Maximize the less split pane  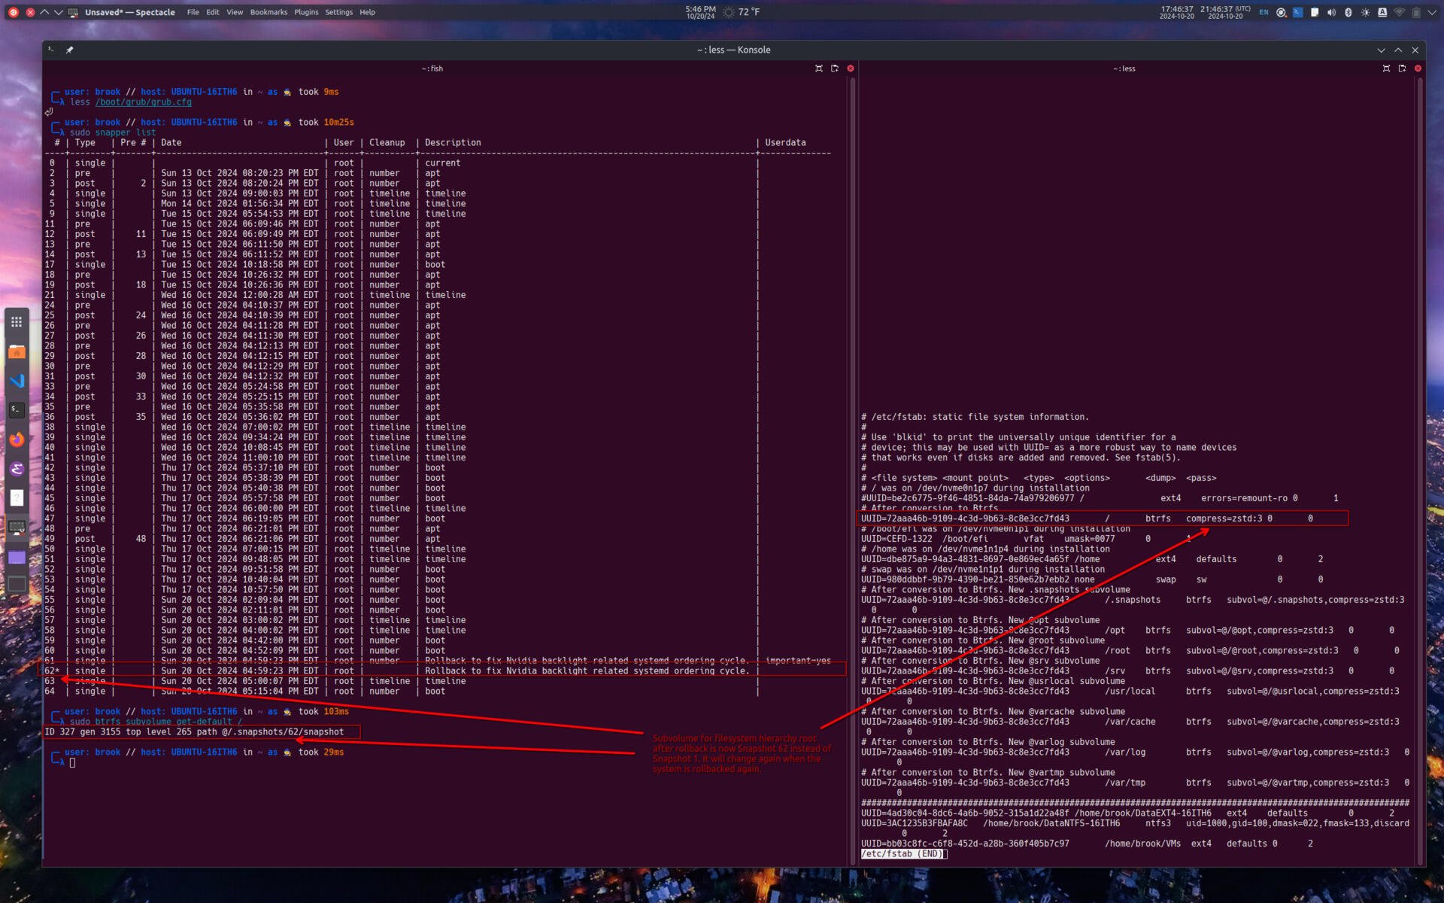click(1386, 68)
